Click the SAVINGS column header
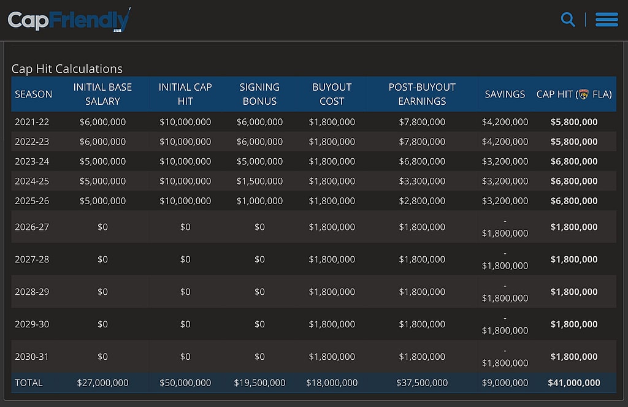The height and width of the screenshot is (407, 628). pos(505,94)
